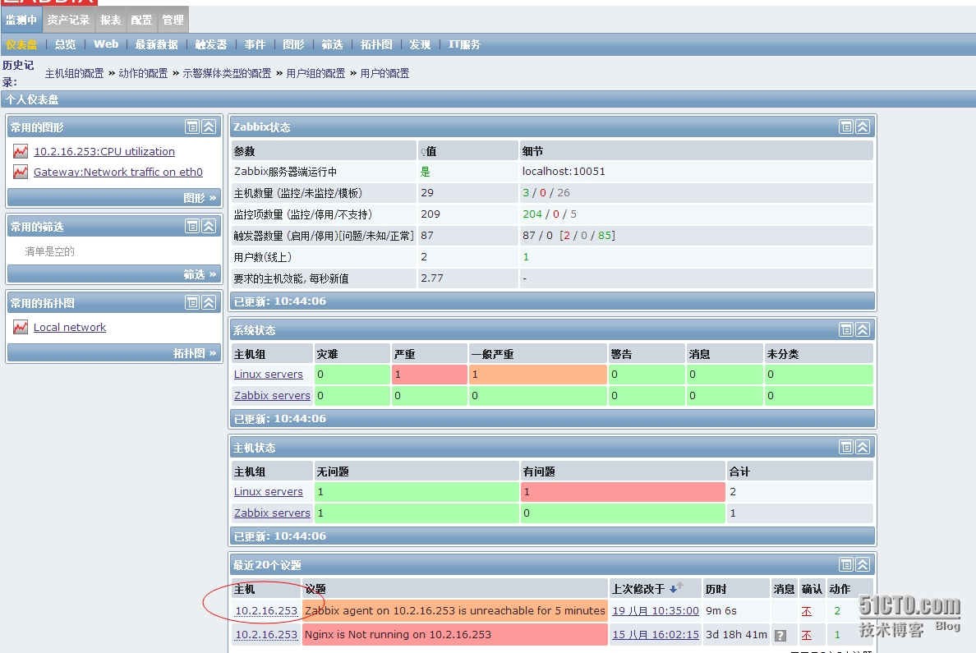Open 10.2.16.253:CPU utilization graph link
The image size is (976, 653).
click(x=104, y=151)
